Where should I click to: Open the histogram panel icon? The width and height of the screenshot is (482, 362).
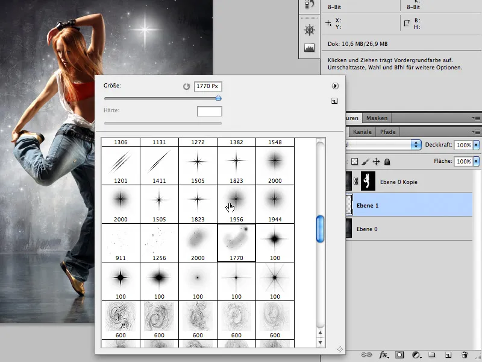(x=308, y=46)
